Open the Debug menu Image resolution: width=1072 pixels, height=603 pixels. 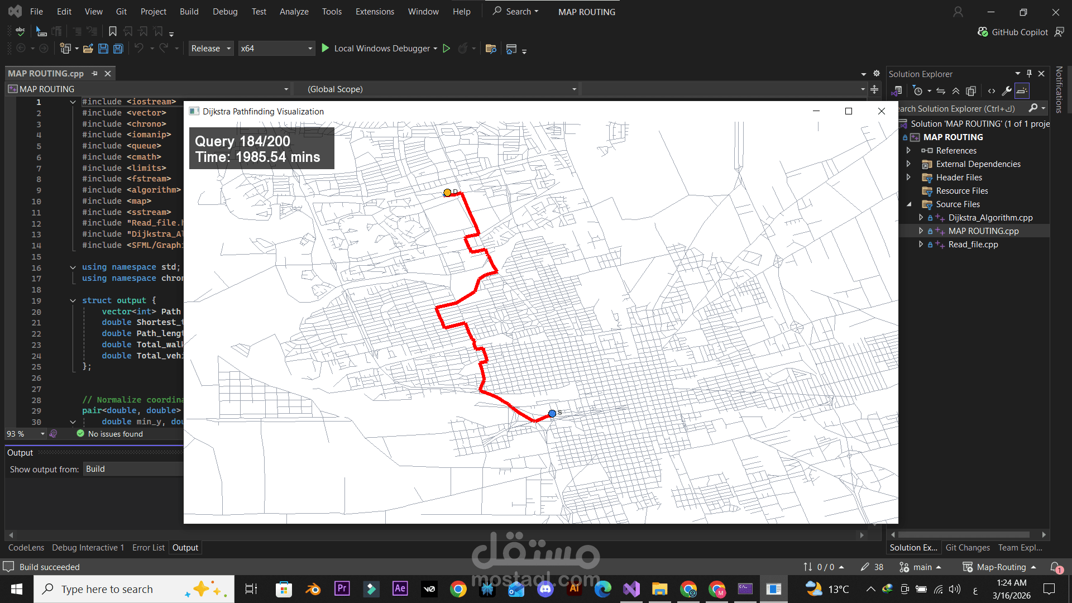tap(224, 12)
